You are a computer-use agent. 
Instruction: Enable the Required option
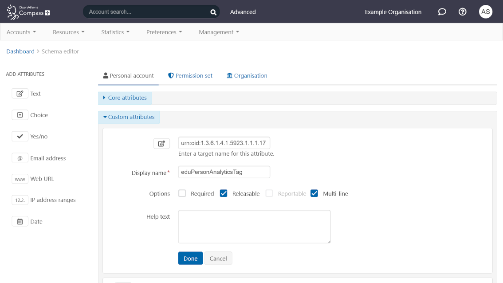[182, 193]
